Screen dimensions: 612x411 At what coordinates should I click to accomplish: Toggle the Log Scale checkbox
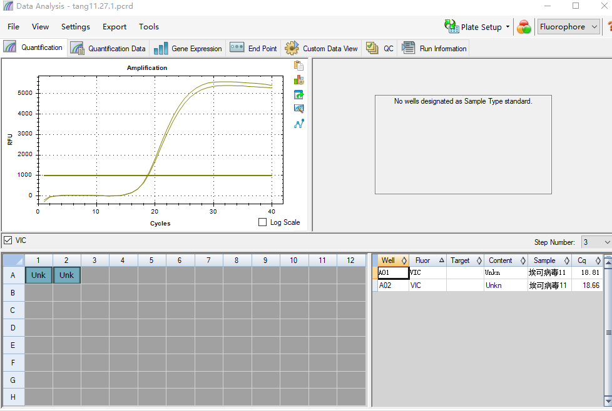(262, 222)
